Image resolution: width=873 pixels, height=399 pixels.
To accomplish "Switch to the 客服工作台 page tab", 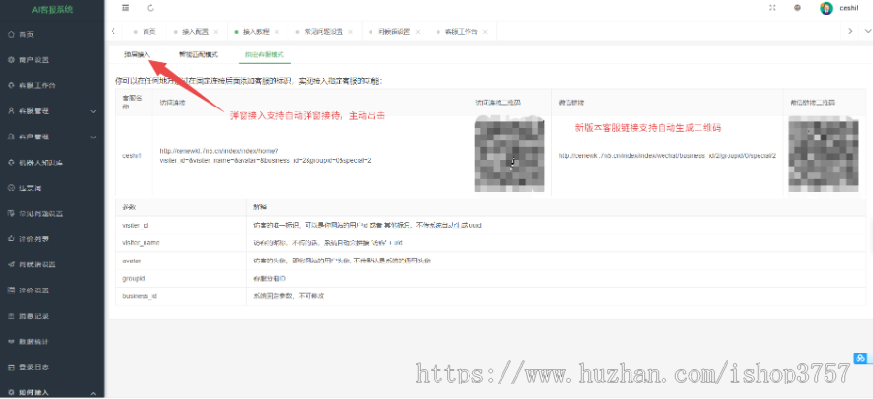I will click(x=462, y=32).
